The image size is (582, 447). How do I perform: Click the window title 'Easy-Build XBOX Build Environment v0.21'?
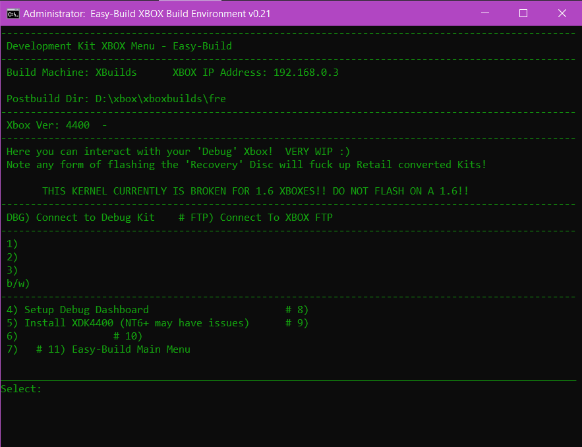[x=181, y=14]
